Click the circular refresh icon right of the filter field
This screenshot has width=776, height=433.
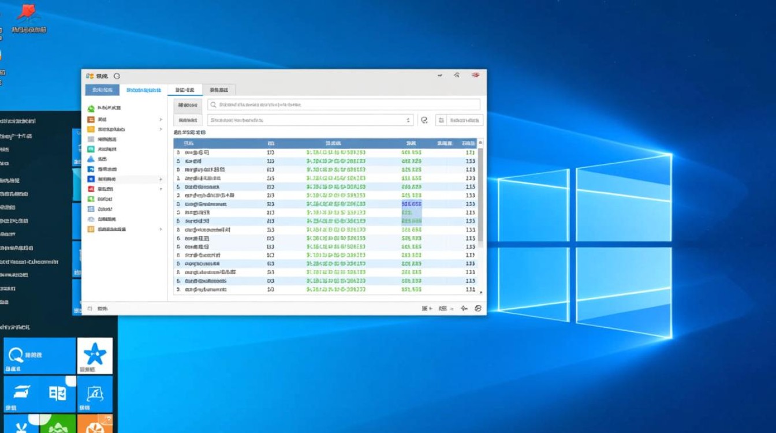[424, 120]
